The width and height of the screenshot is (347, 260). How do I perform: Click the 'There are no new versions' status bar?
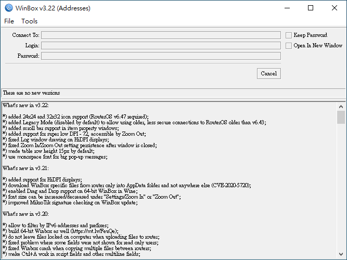point(173,93)
